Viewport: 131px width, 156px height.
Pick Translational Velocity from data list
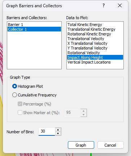pos(95,39)
